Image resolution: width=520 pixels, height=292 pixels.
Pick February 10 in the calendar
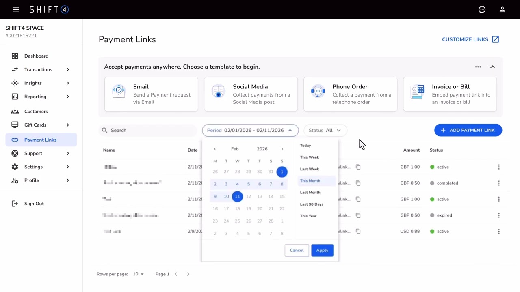point(226,196)
